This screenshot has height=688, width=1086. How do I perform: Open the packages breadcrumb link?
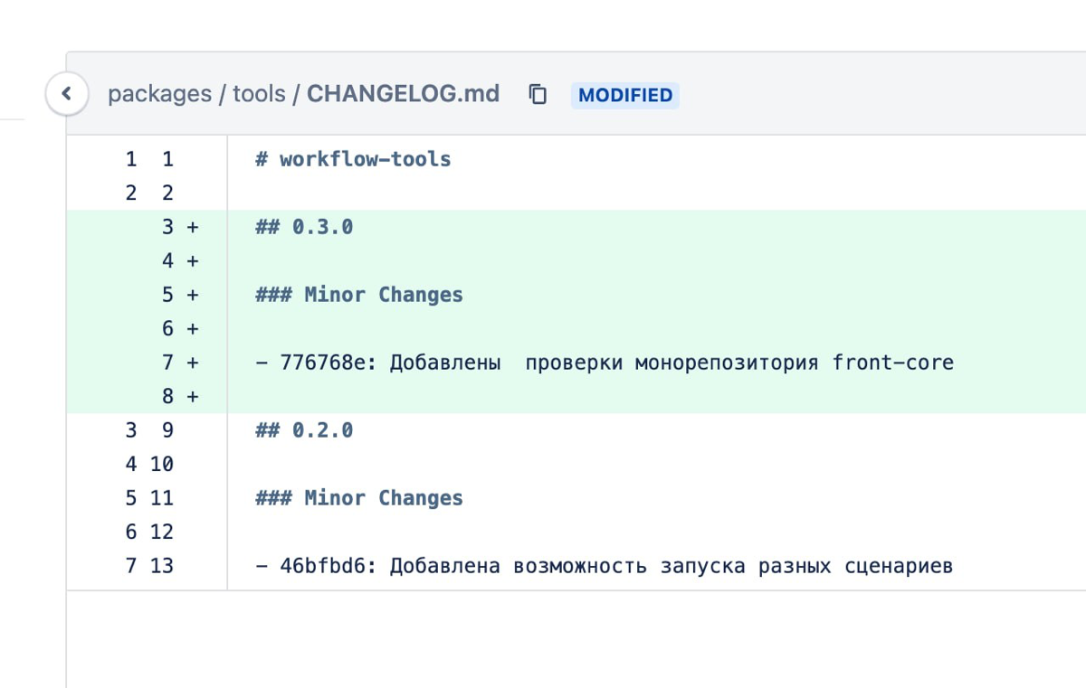(x=159, y=93)
